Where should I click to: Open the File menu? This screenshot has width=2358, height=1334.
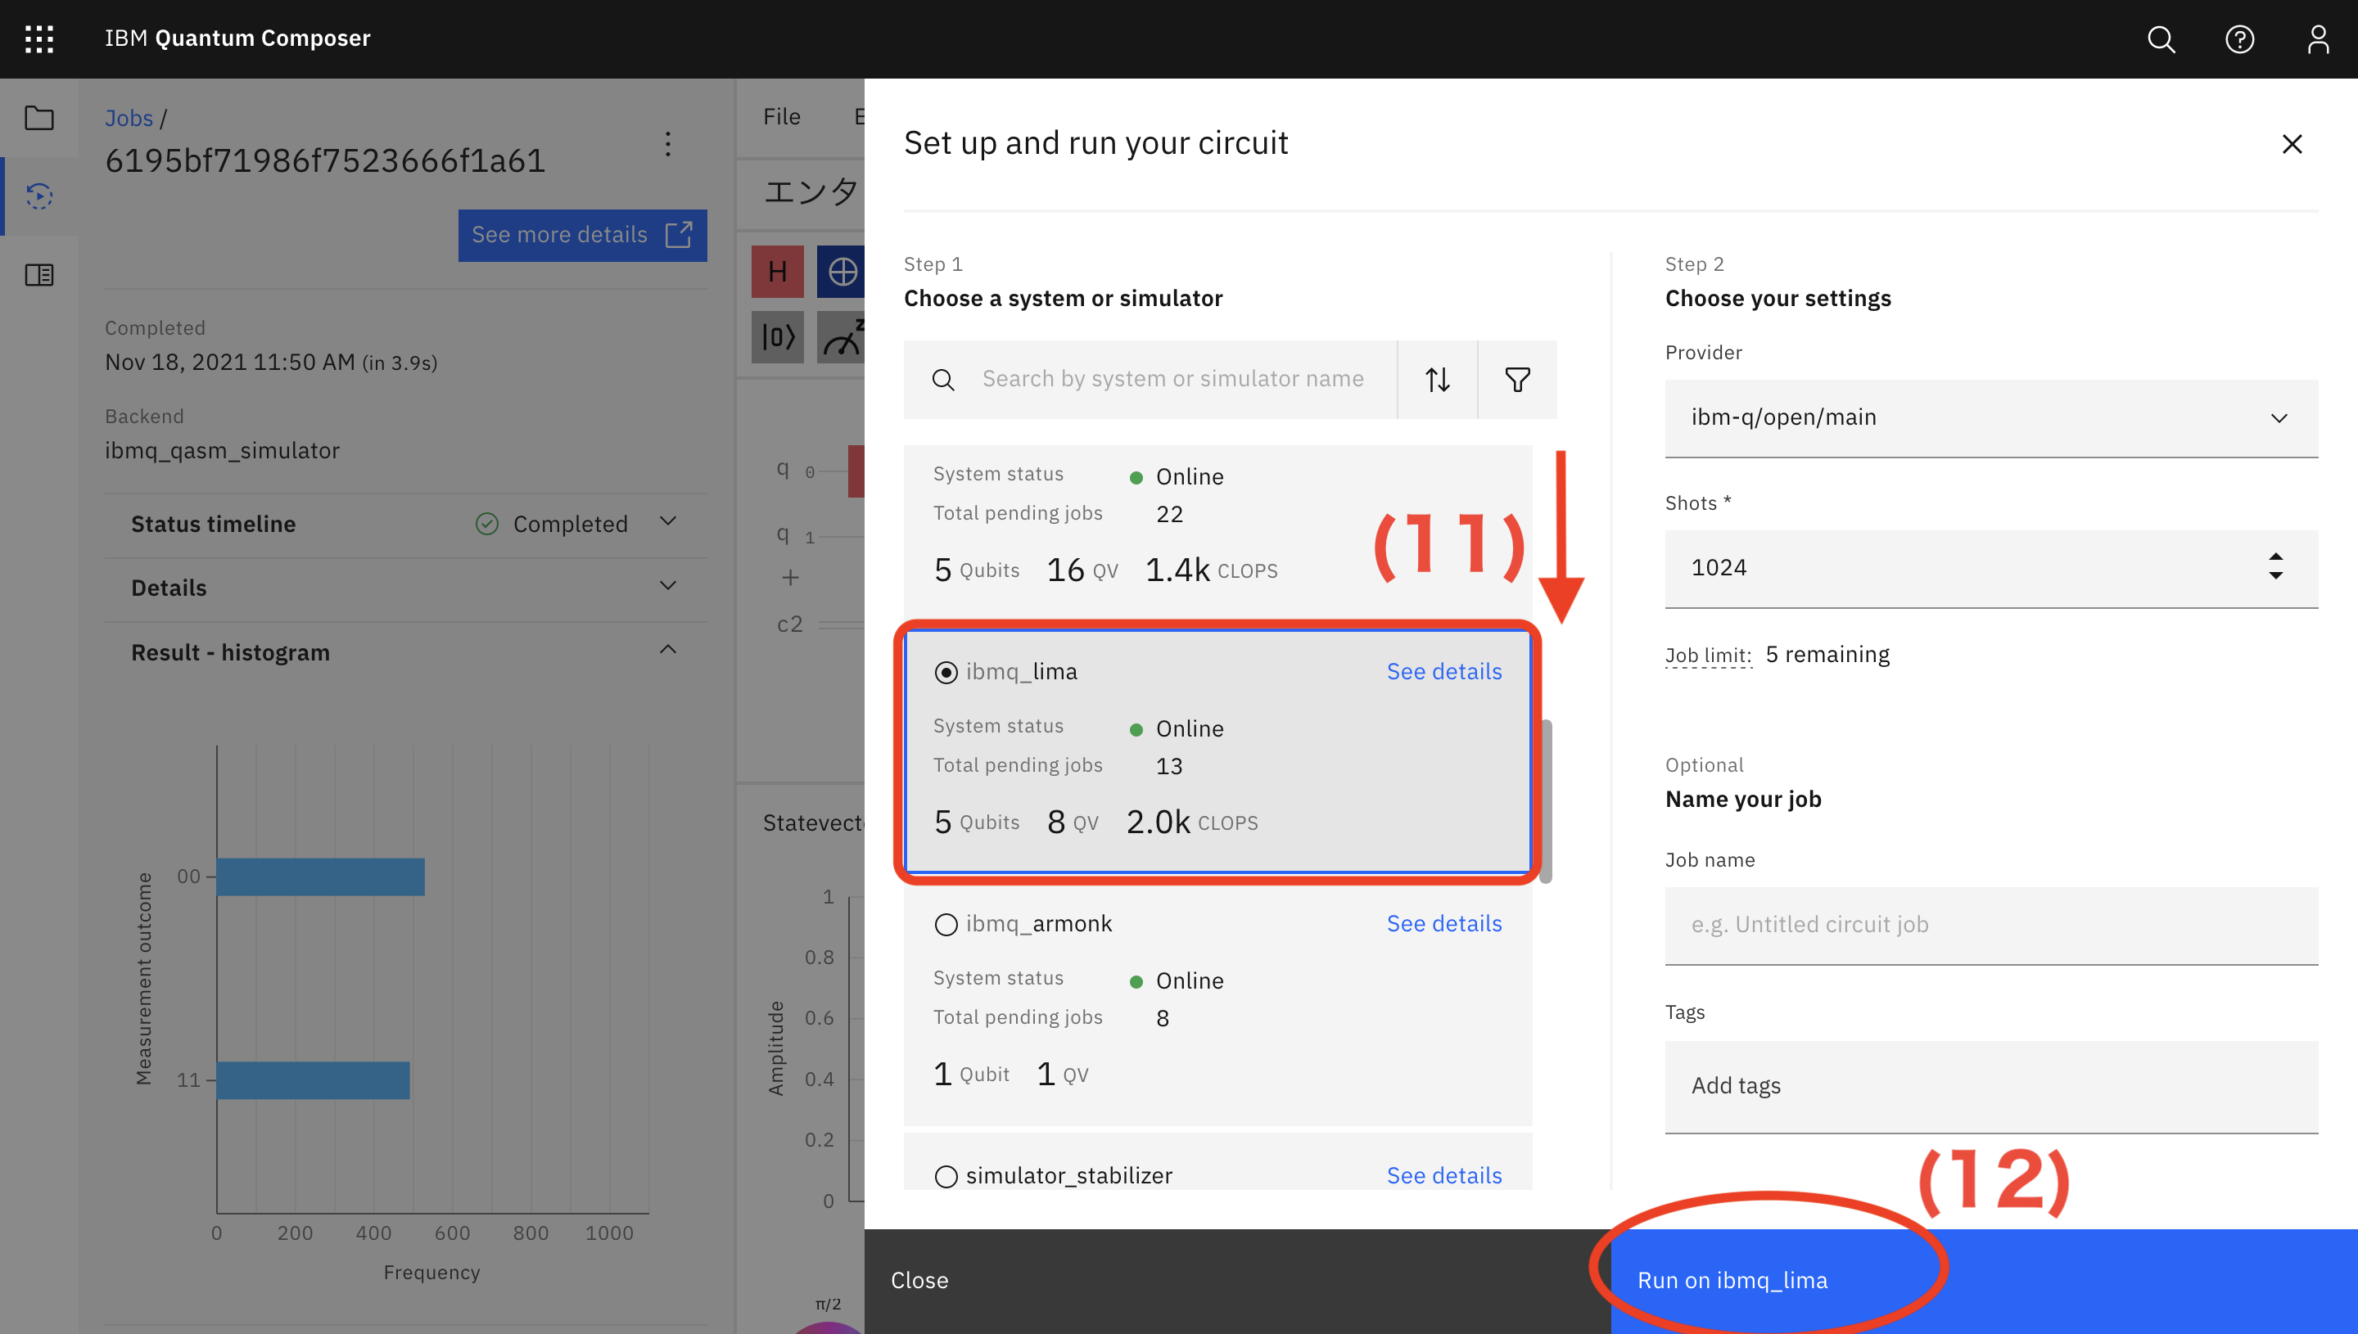click(782, 116)
